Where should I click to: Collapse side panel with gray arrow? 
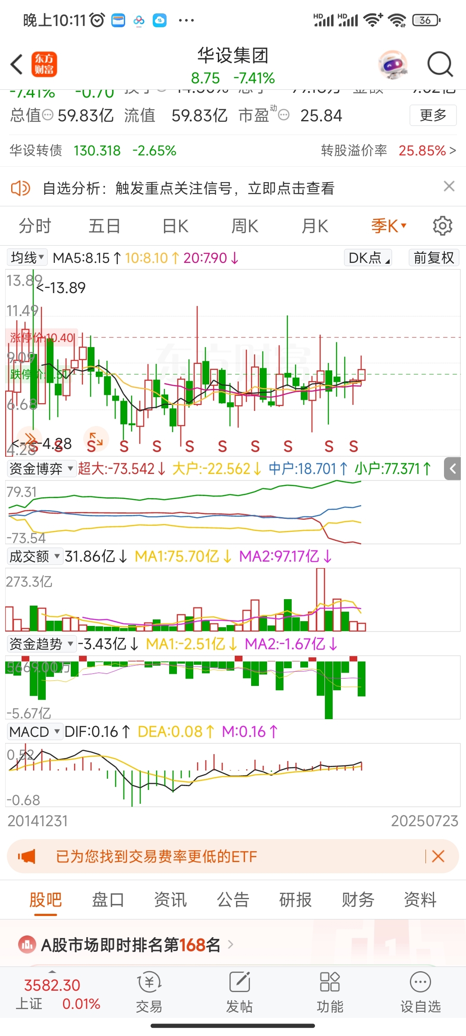pyautogui.click(x=453, y=469)
